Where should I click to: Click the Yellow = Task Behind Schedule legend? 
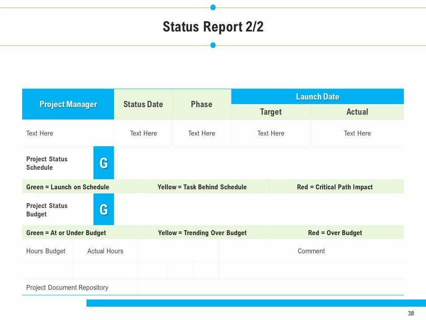pos(202,187)
